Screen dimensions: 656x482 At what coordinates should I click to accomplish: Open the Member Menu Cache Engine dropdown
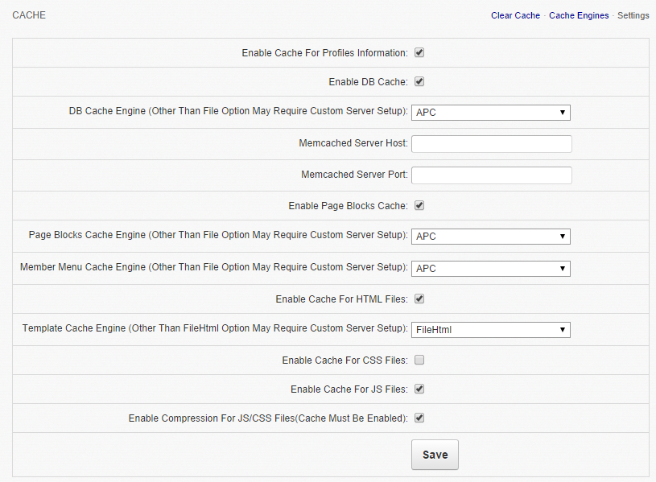point(490,269)
